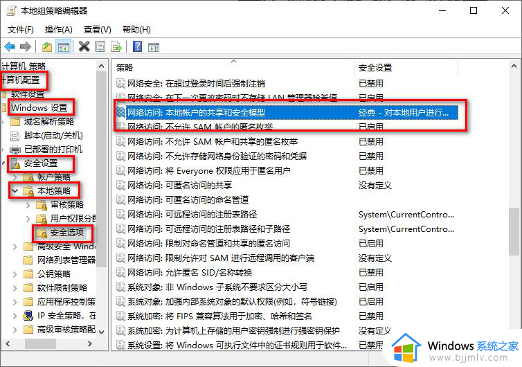The width and height of the screenshot is (522, 367).
Task: Click the Back arrow toolbar icon
Action: point(10,46)
